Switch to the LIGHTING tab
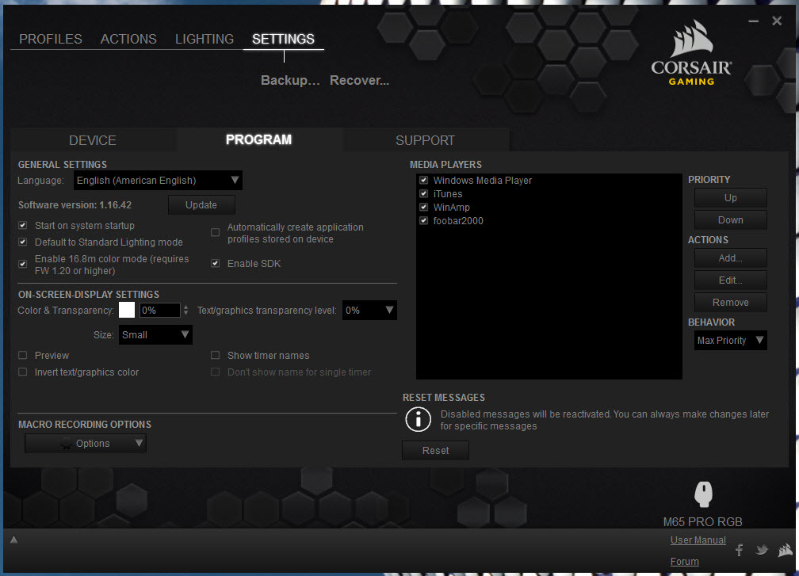 pos(205,39)
